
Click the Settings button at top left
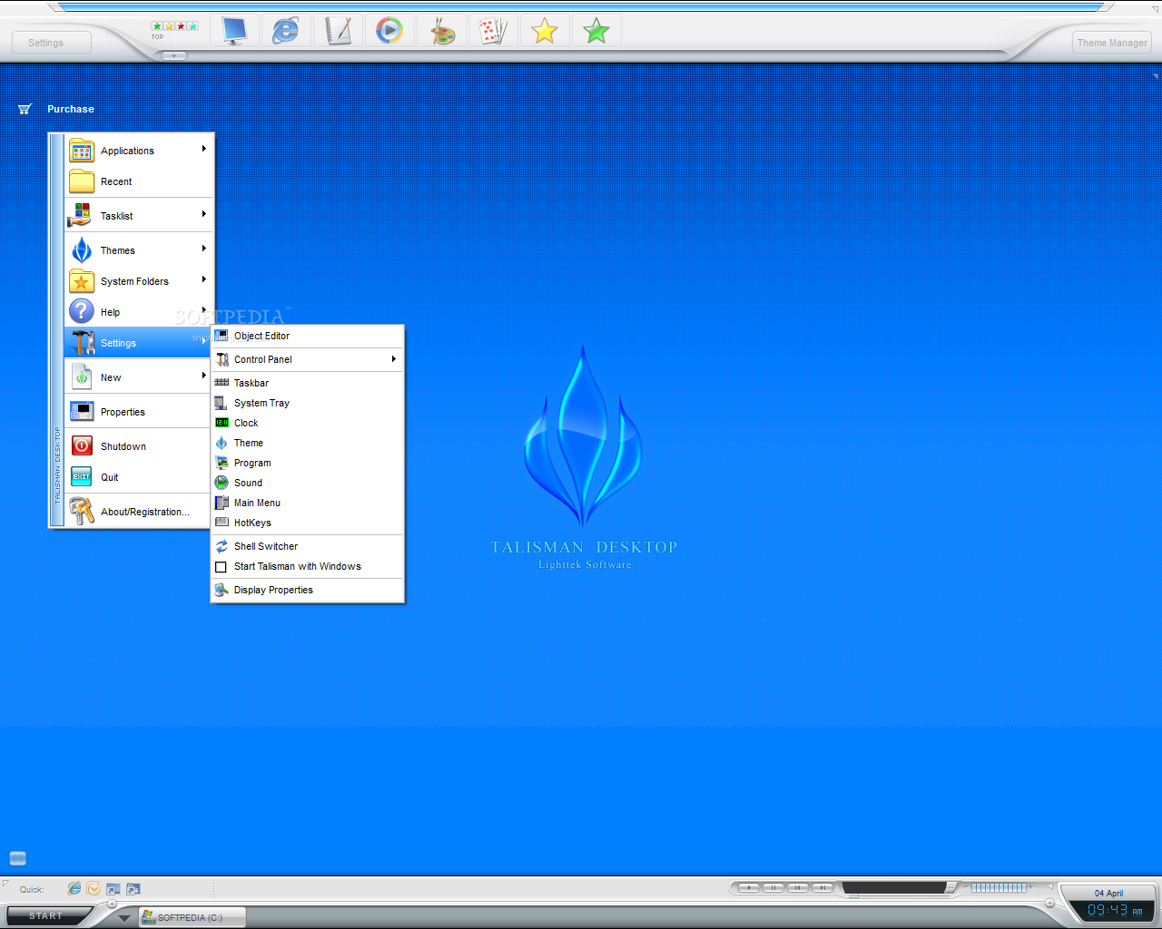click(x=51, y=43)
